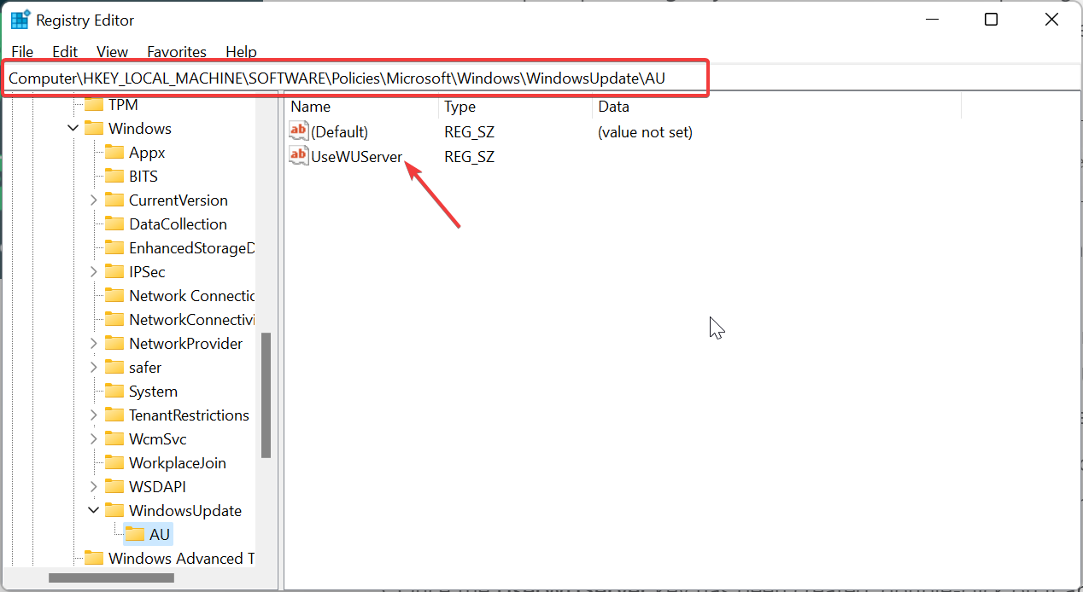
Task: Click the (Default) string value icon
Action: tap(298, 131)
